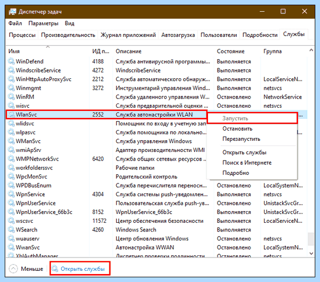Select the Автонастройка WWAN description
The image size is (320, 282).
tap(145, 247)
